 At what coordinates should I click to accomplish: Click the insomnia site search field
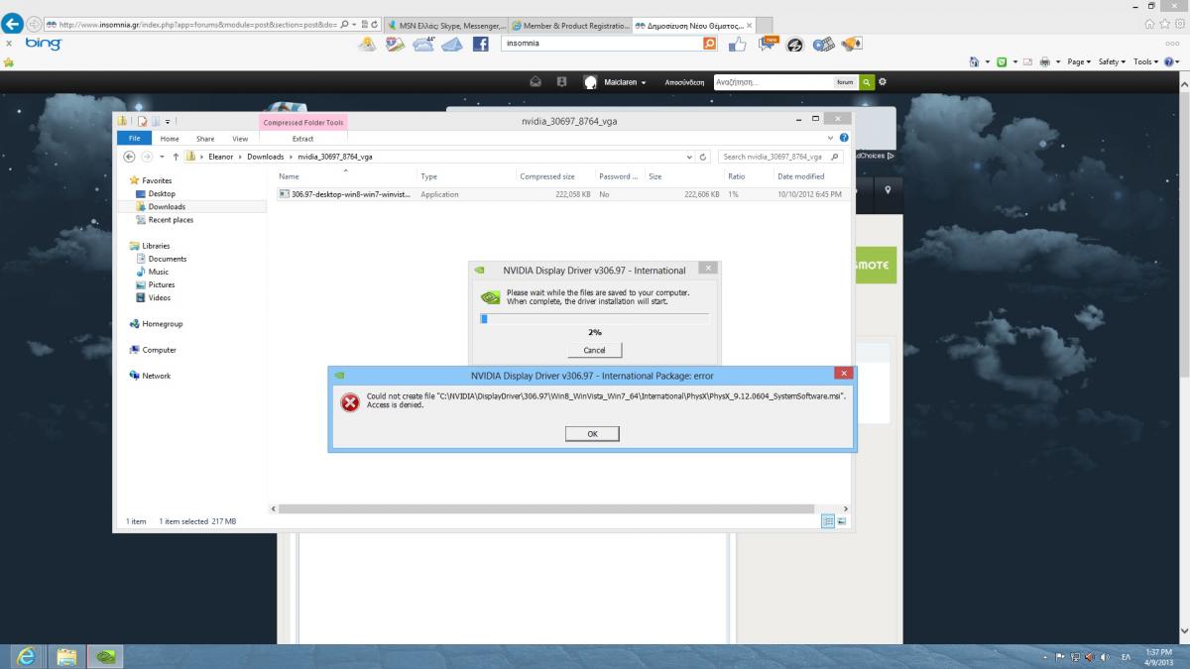(x=772, y=82)
